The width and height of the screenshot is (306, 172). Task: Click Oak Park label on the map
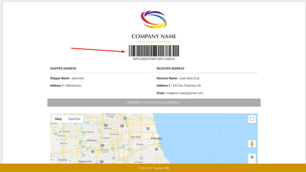[x=135, y=137]
